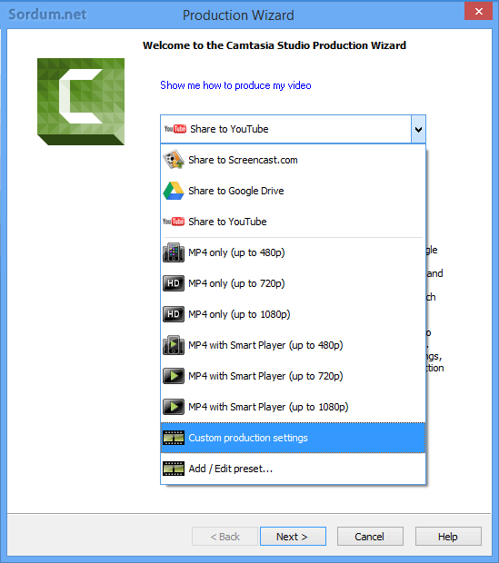Image resolution: width=499 pixels, height=563 pixels.
Task: Select MP4 only (up to 720p)
Action: pyautogui.click(x=293, y=283)
